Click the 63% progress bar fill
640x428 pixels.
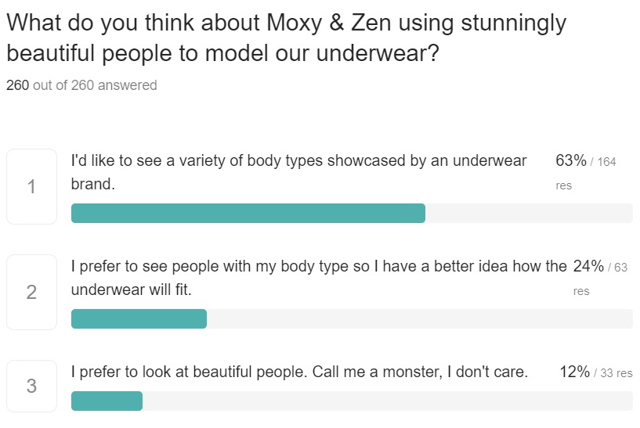click(x=248, y=213)
